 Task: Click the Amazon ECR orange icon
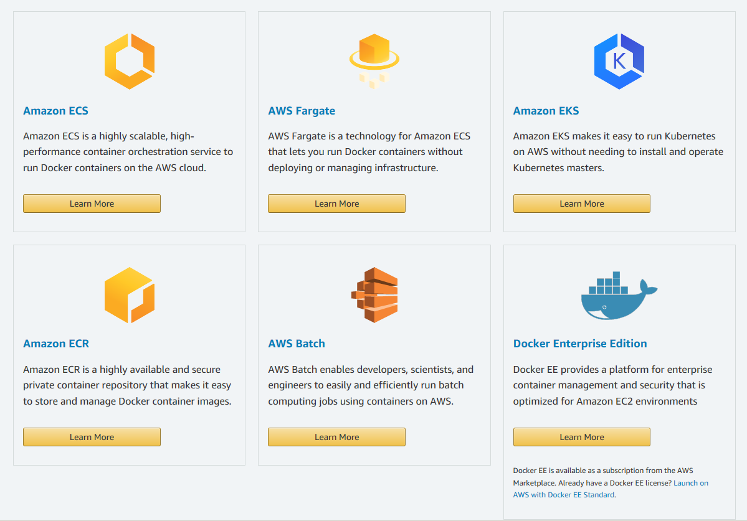coord(130,295)
